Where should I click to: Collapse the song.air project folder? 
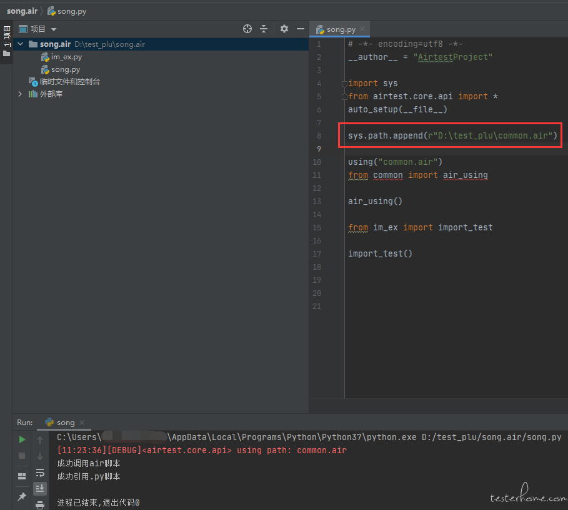[21, 44]
